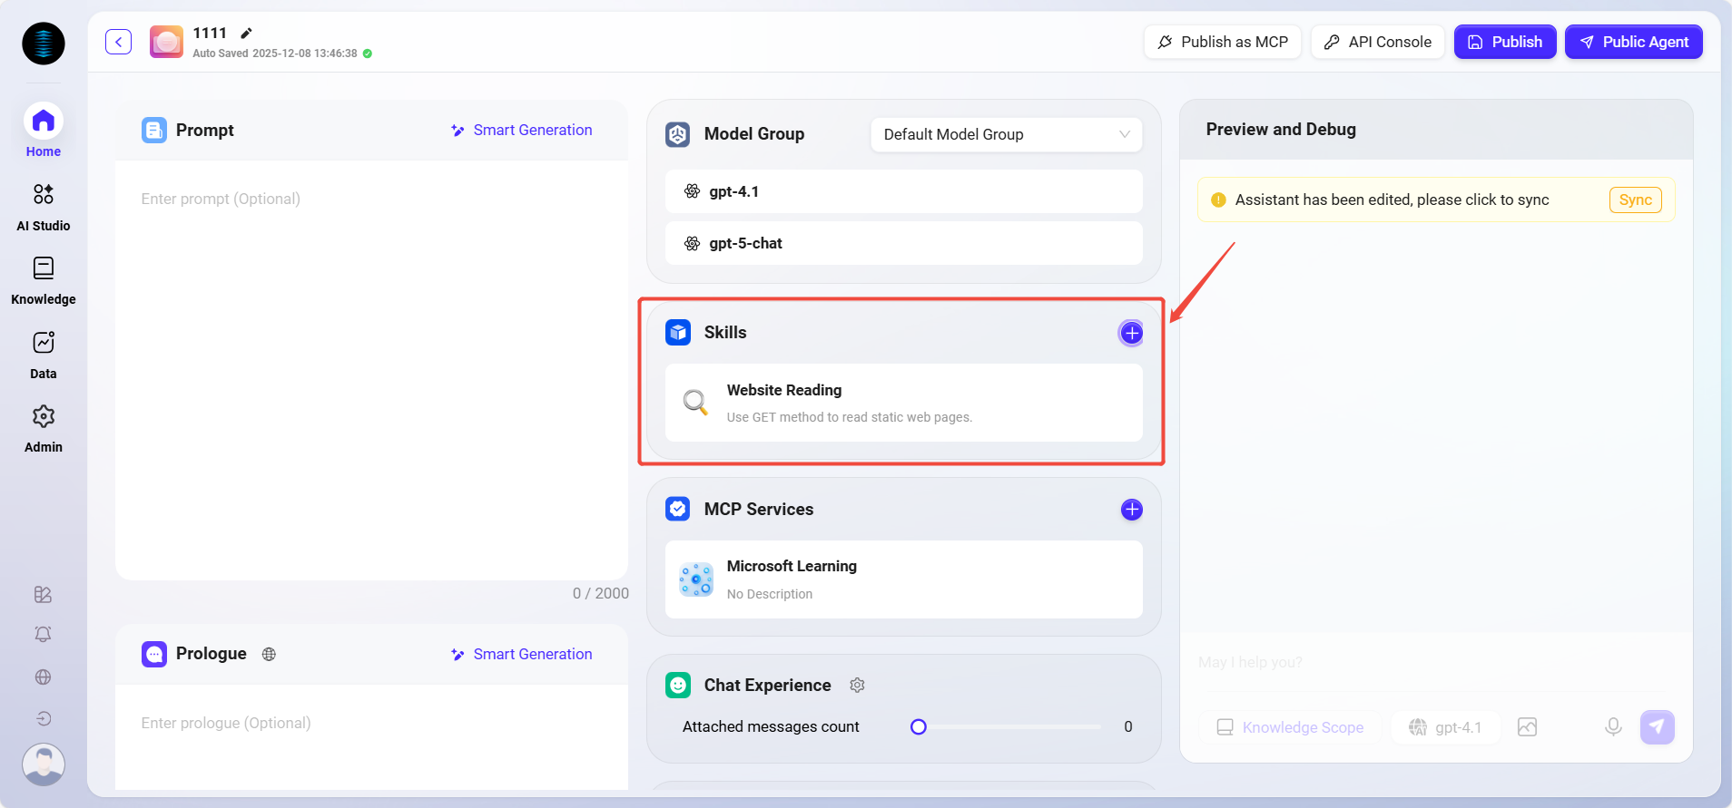Screen dimensions: 1732x808
Task: Go to AI Studio in sidebar
Action: click(x=44, y=207)
